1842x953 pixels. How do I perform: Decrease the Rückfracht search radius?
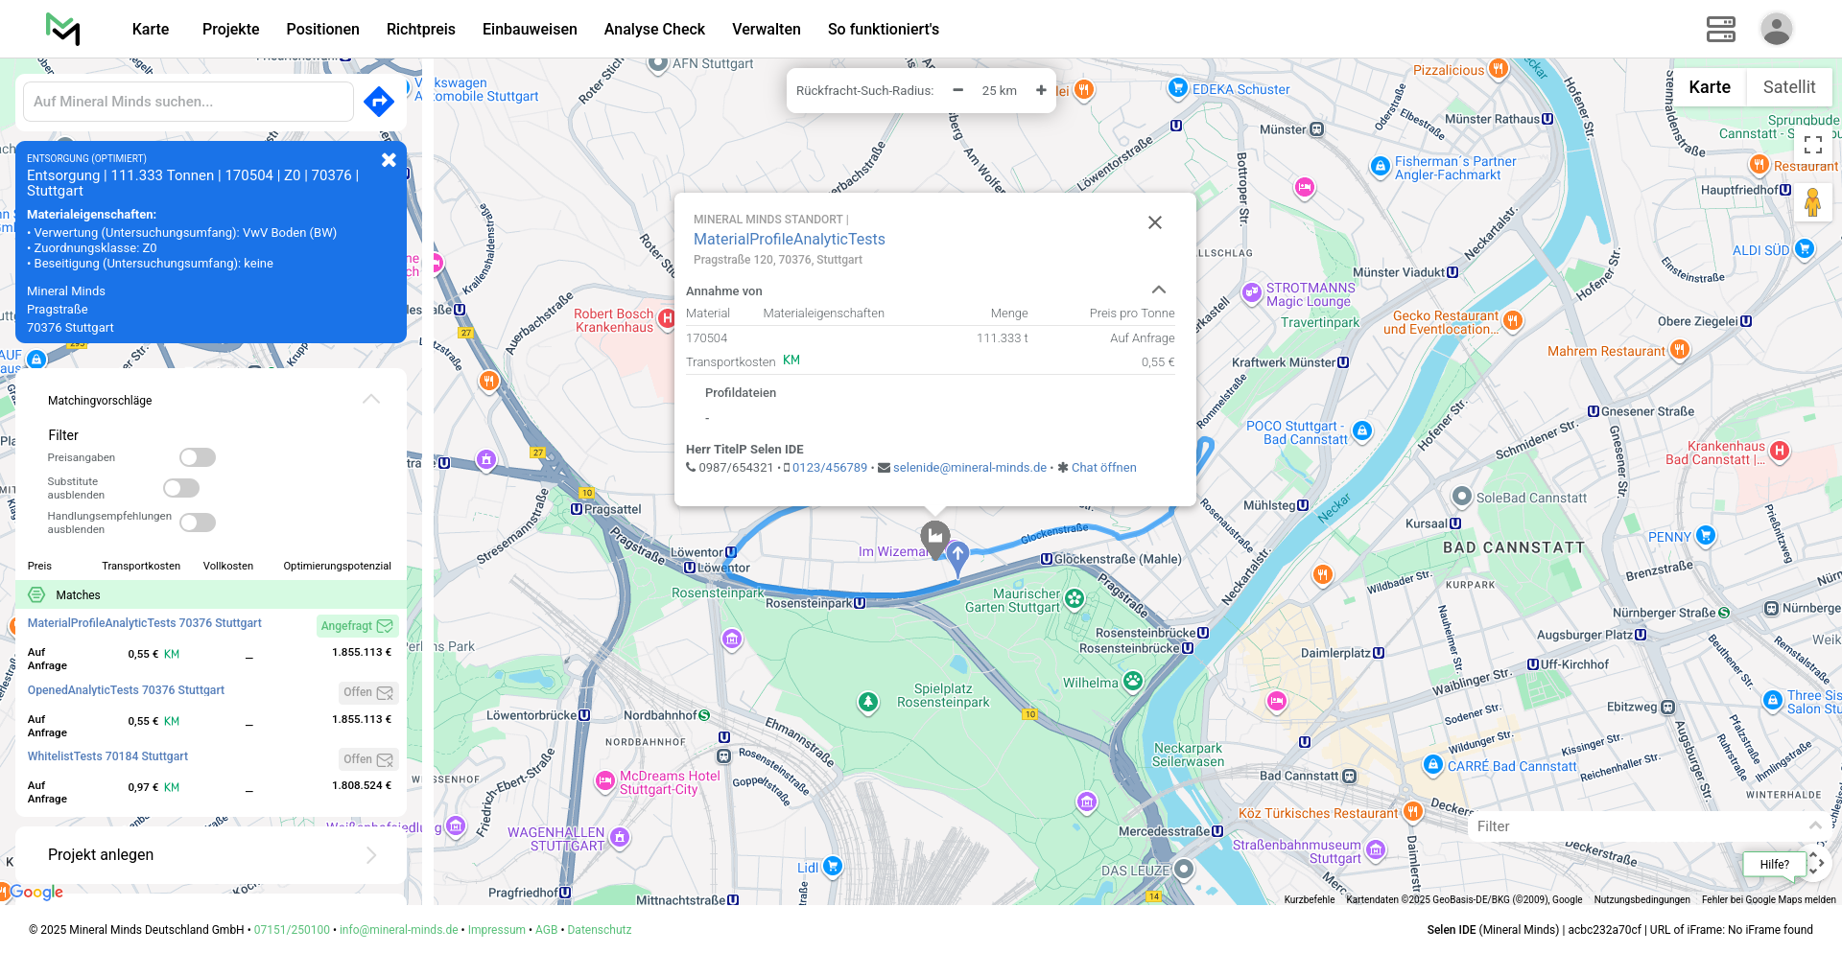point(957,90)
